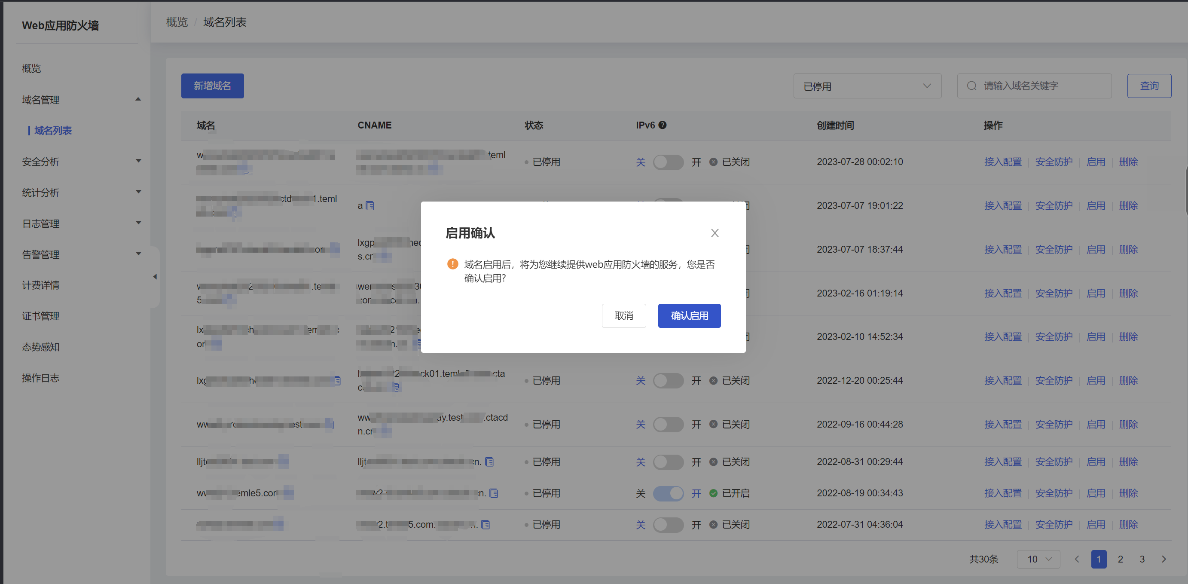Click the orange warning icon in the dialog
The image size is (1188, 584).
[452, 264]
